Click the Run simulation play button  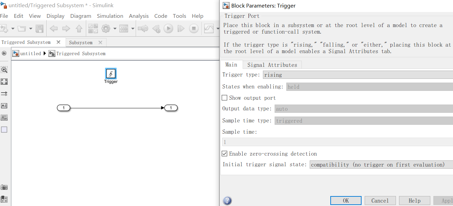coord(168,28)
